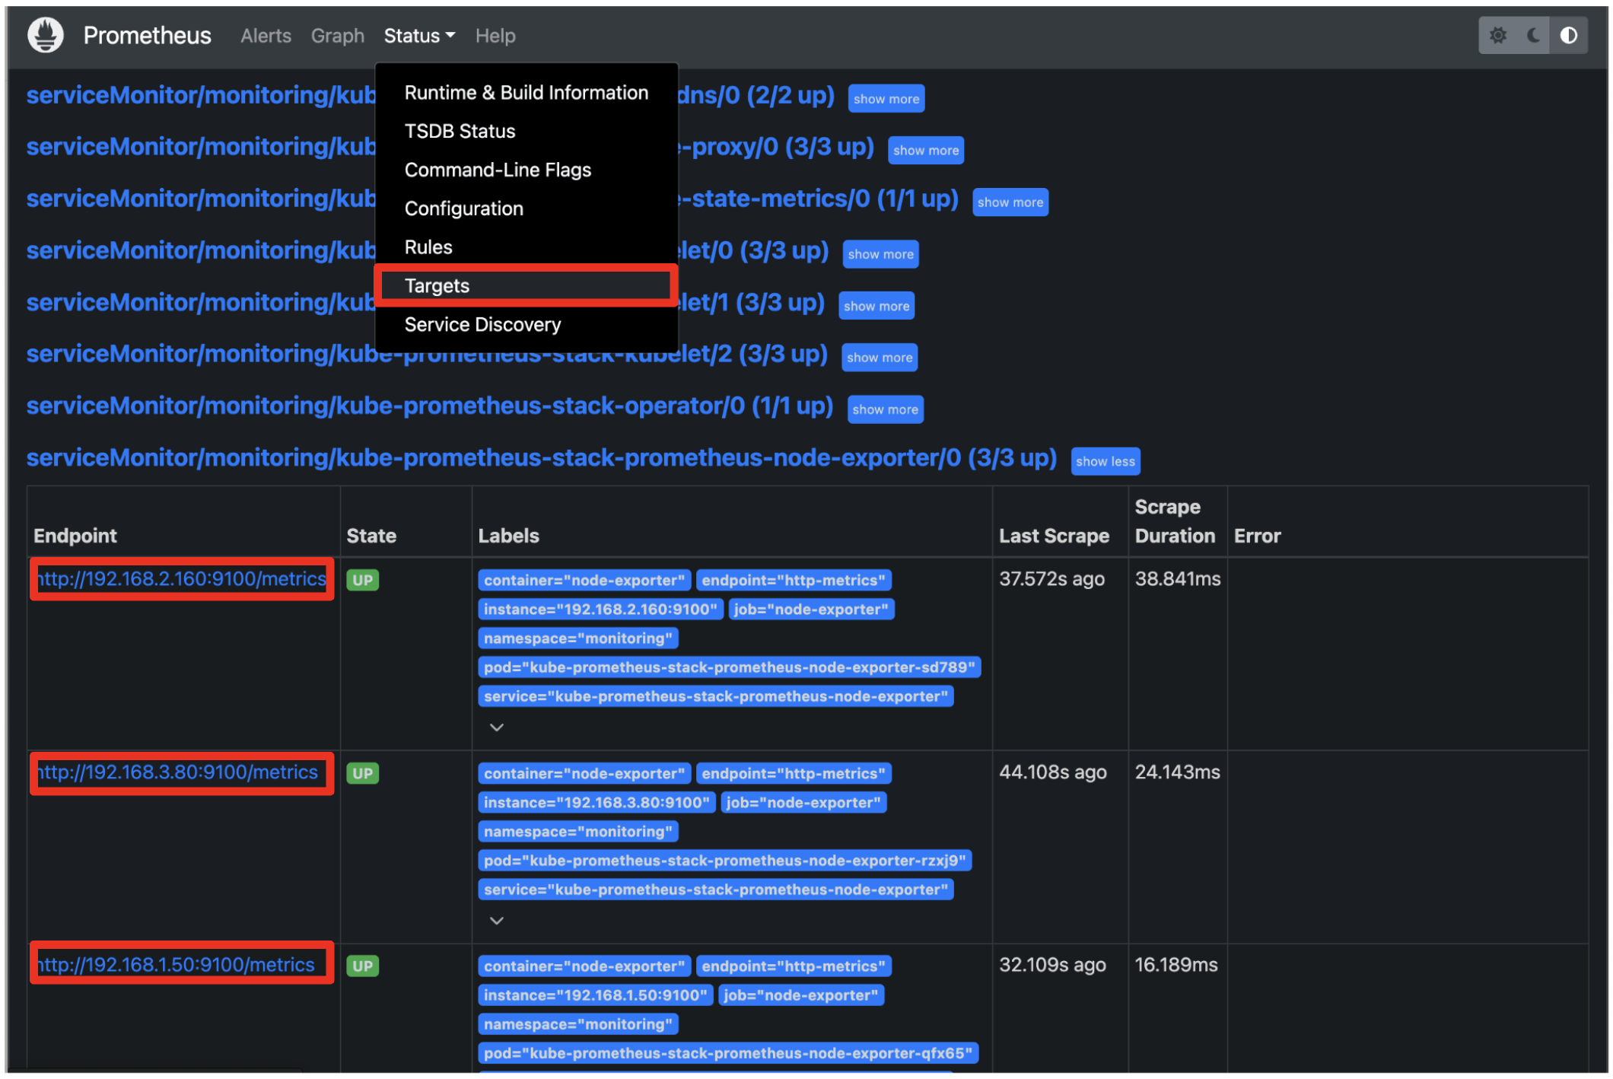This screenshot has width=1613, height=1079.
Task: Collapse node-exporter group with show less
Action: [1105, 461]
